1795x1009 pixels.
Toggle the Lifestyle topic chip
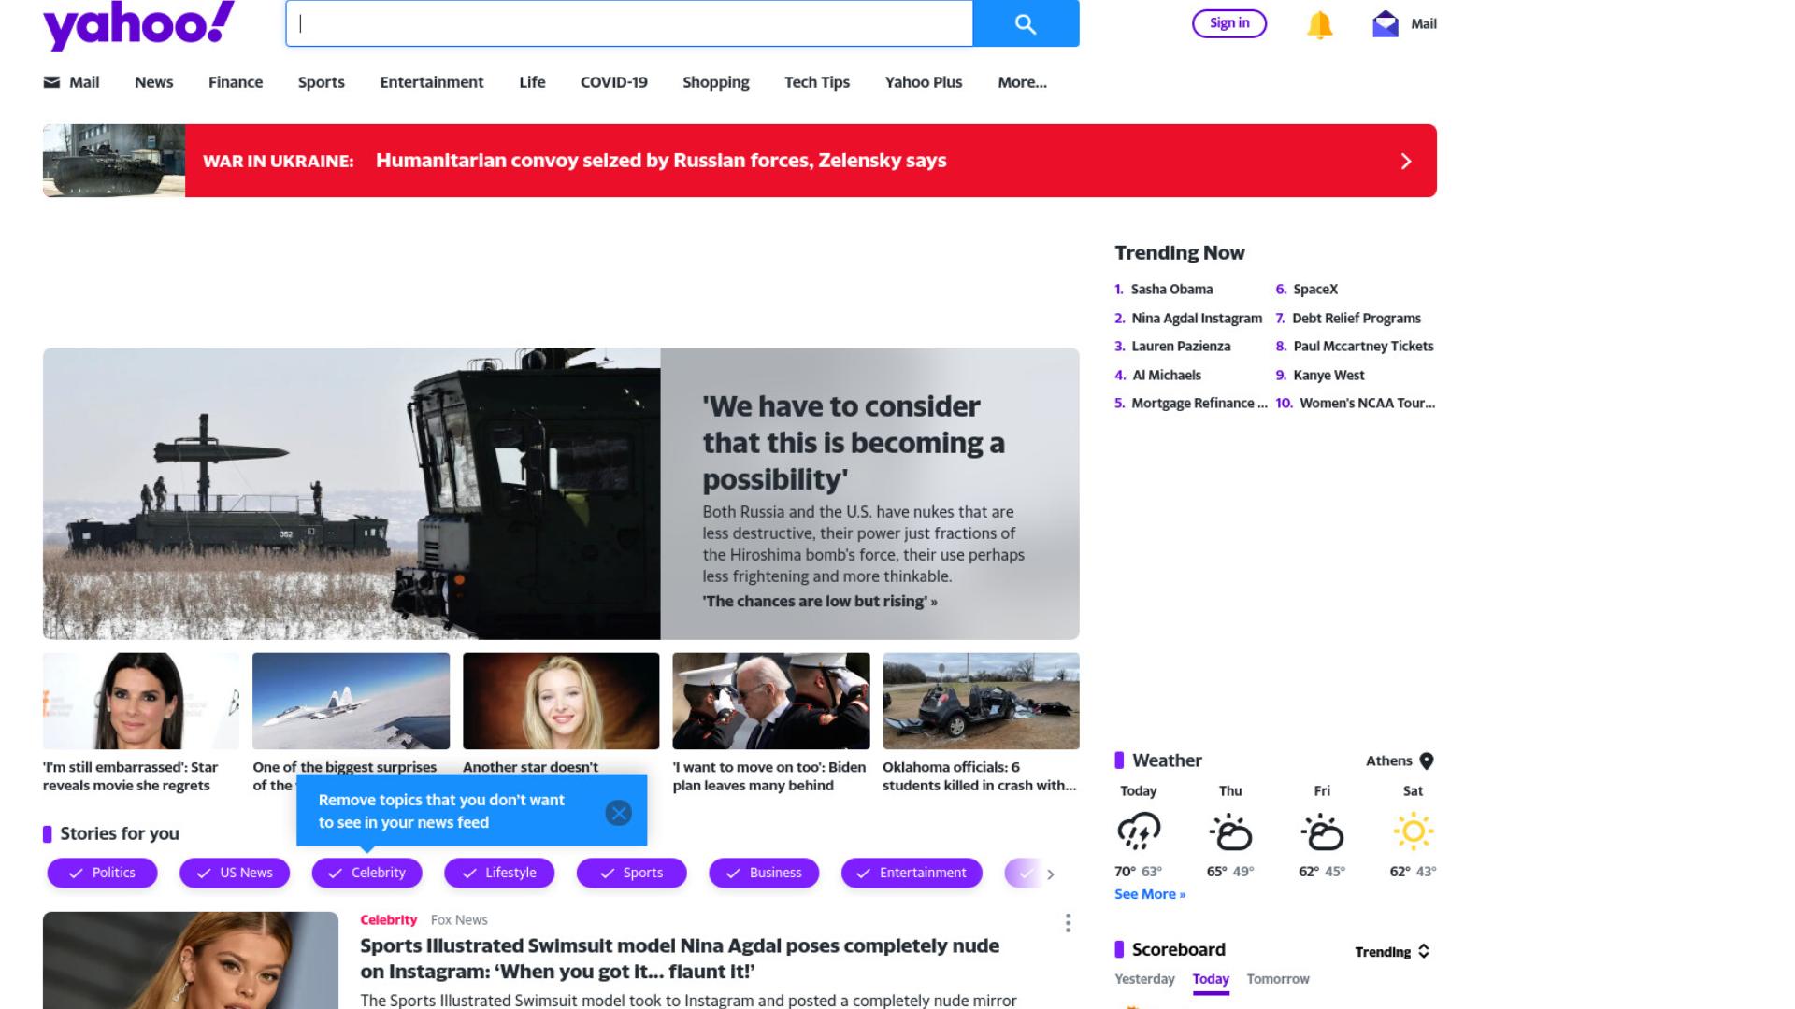[x=499, y=873]
